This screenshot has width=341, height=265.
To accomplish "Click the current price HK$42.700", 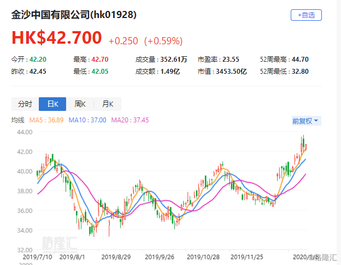I will pyautogui.click(x=57, y=38).
